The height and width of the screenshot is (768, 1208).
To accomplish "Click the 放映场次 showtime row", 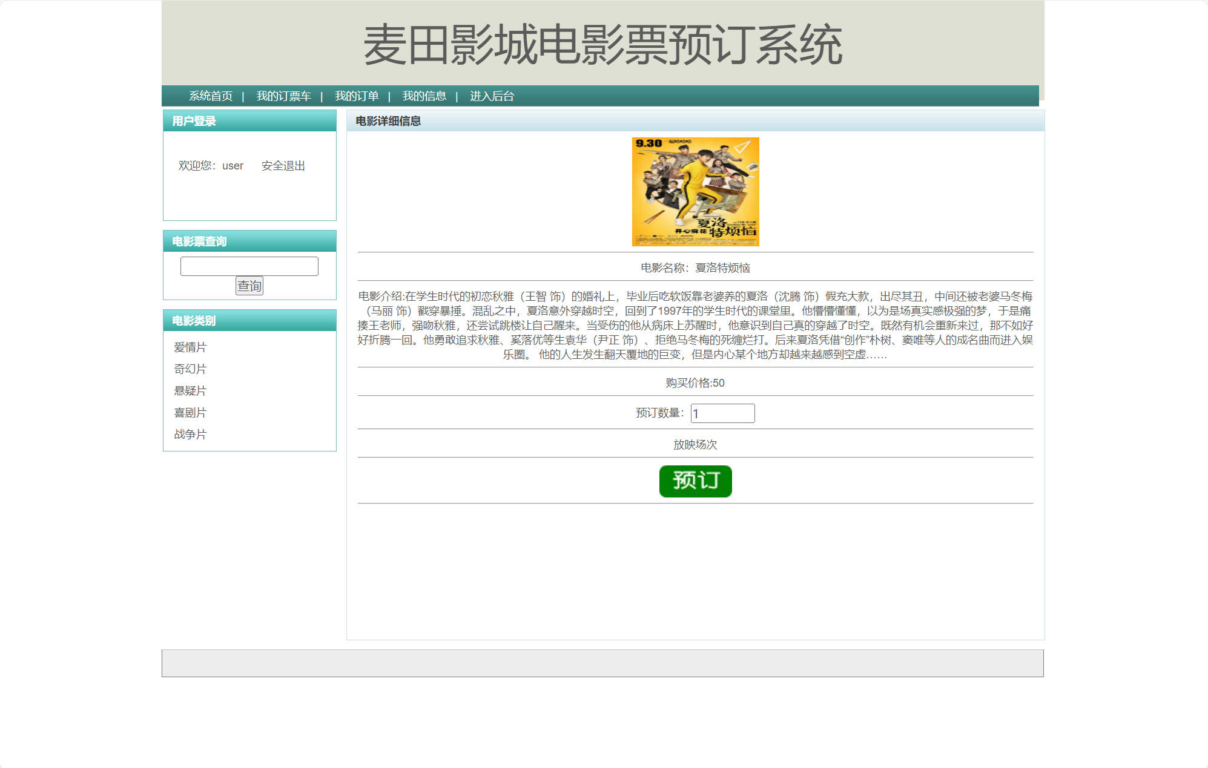I will (x=695, y=444).
